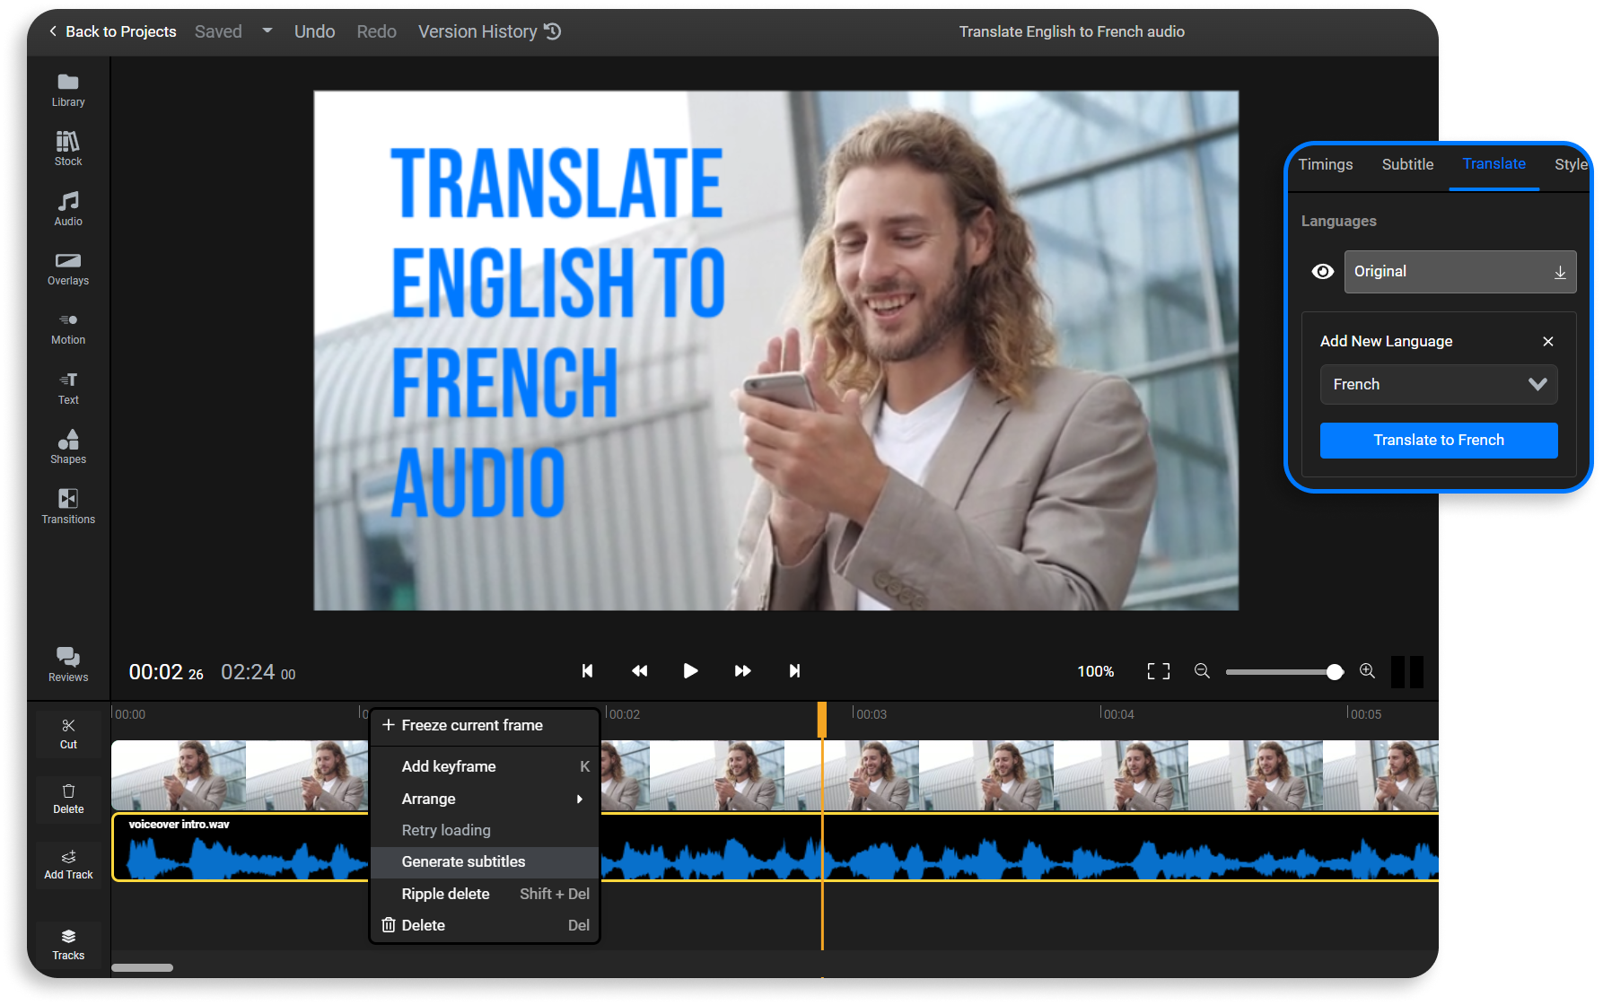Open the Reviews panel
This screenshot has height=1005, width=1603.
point(68,664)
